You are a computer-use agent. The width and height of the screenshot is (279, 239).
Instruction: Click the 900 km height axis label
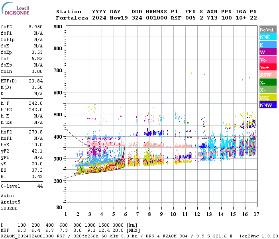pyautogui.click(x=58, y=27)
